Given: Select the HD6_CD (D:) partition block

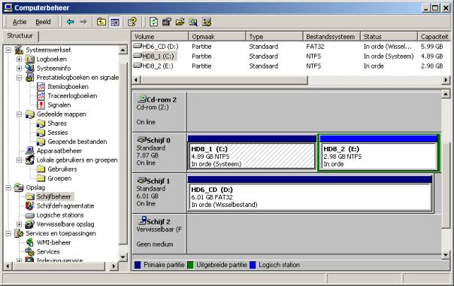Looking at the screenshot, I should pos(310,193).
